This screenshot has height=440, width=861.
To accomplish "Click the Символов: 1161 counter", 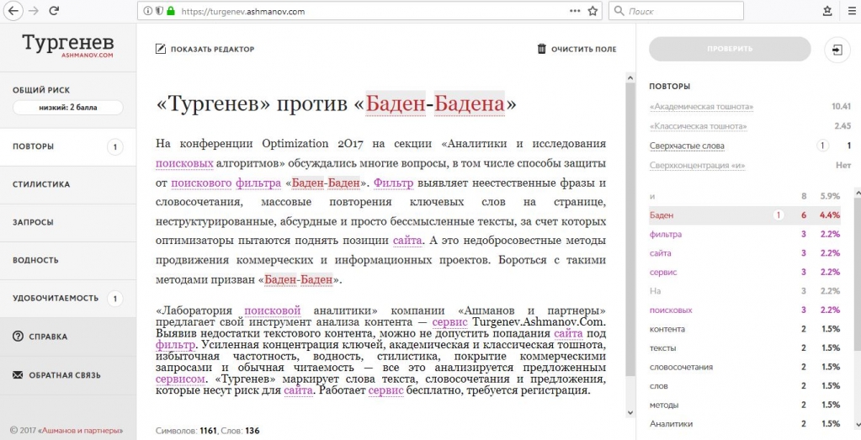I will pyautogui.click(x=186, y=431).
